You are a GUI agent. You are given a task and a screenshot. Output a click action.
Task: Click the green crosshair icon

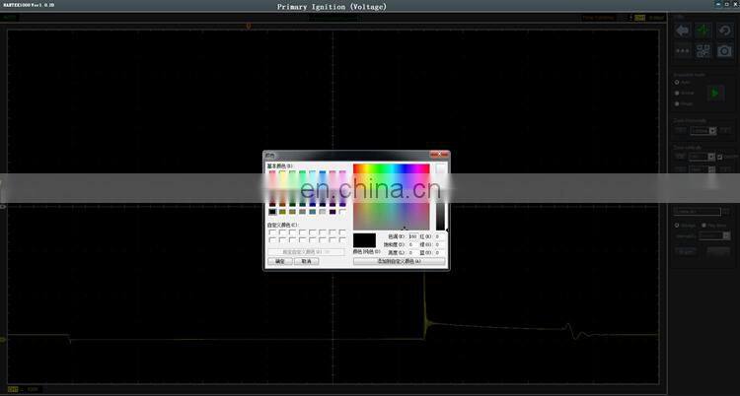click(x=703, y=31)
